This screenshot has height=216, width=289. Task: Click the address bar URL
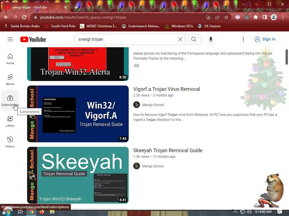[x=83, y=17]
